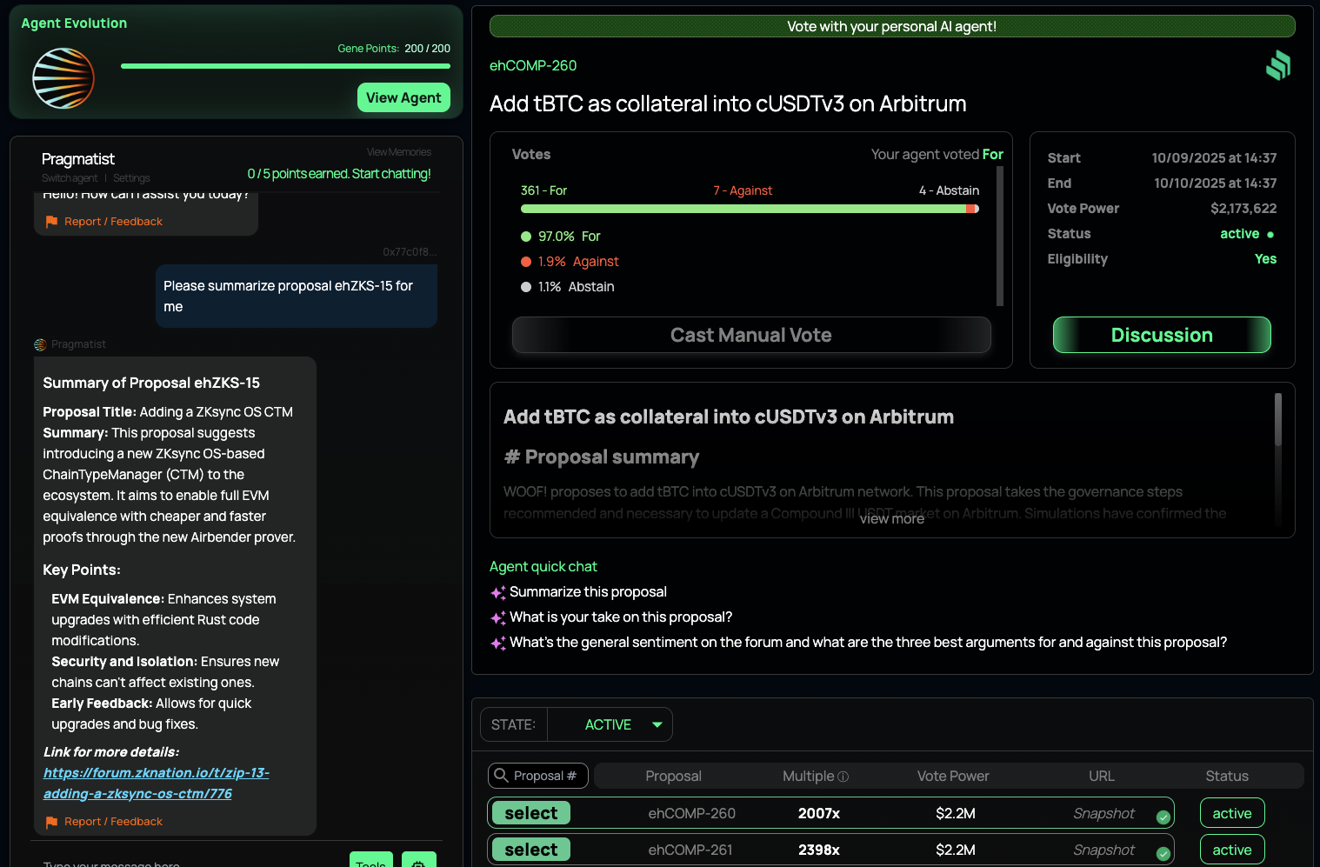Click the small Pragmatist avatar above the summary

[40, 344]
